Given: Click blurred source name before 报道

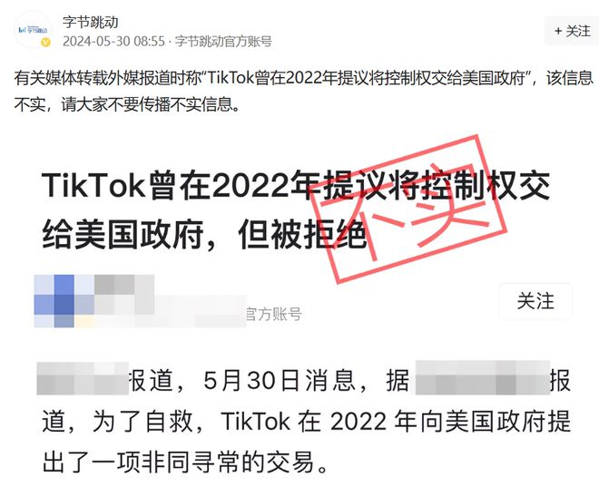Looking at the screenshot, I should (x=83, y=378).
